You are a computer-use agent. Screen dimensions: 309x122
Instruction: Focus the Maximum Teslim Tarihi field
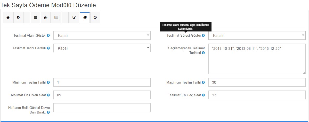(x=257, y=83)
